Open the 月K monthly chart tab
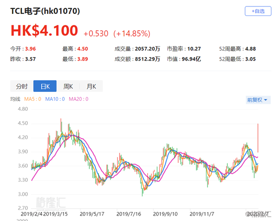 [x=91, y=86]
